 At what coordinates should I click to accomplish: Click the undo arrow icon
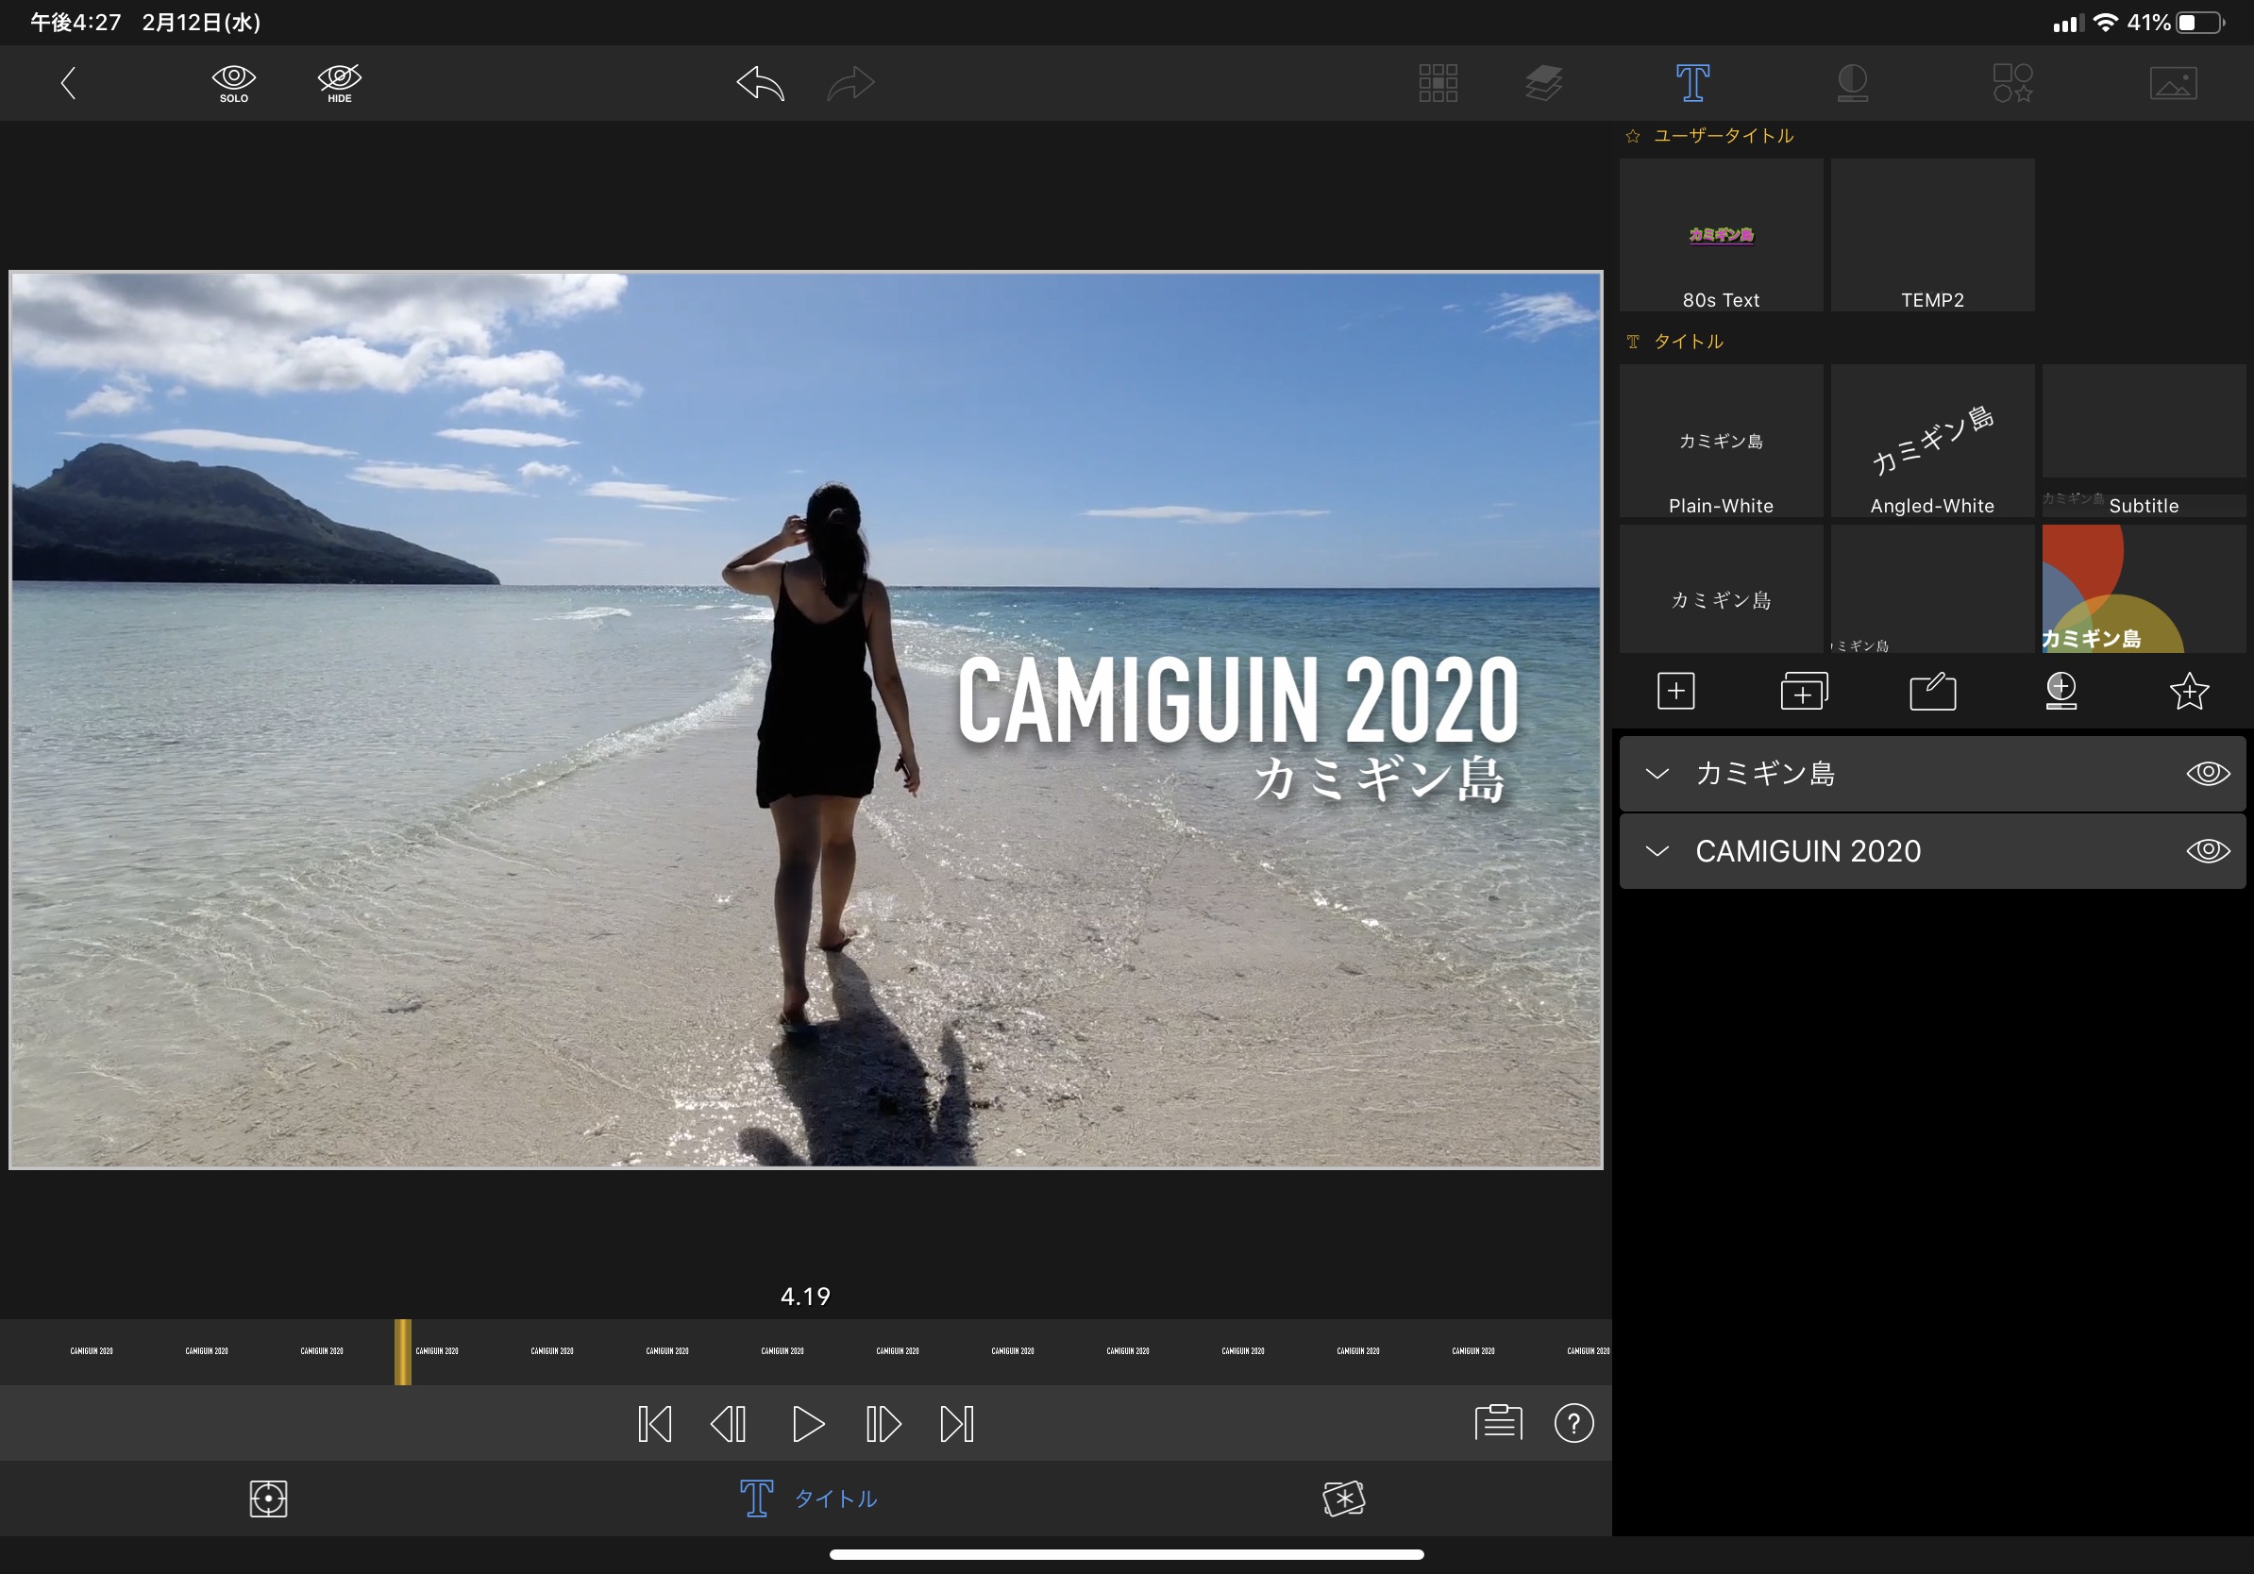pyautogui.click(x=761, y=83)
